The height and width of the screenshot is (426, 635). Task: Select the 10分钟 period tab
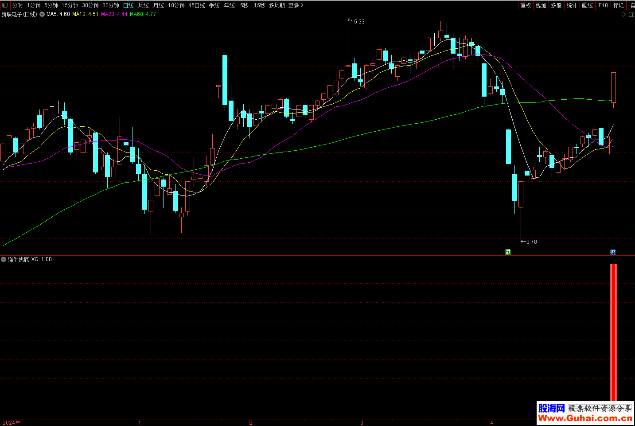pos(176,5)
